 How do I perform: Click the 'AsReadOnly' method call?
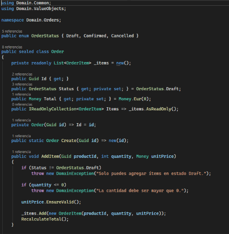point(159,109)
